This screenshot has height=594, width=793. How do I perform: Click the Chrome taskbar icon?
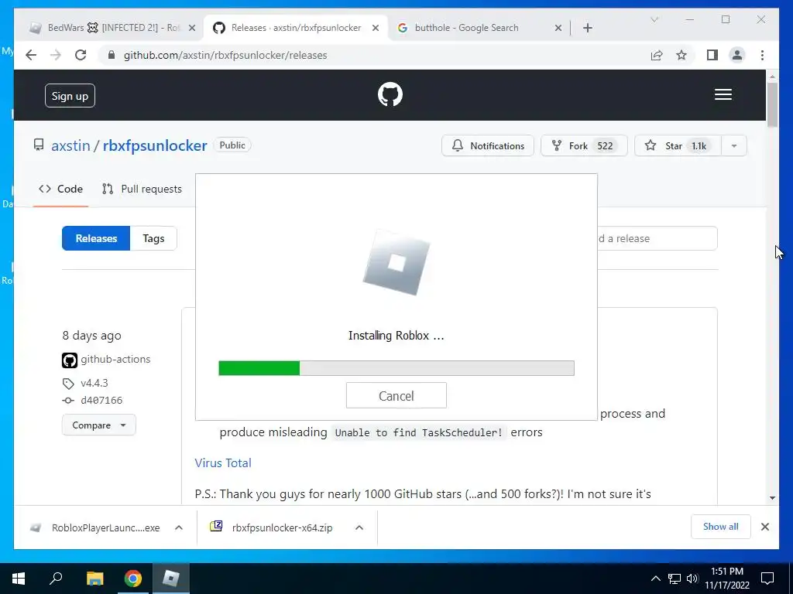click(x=133, y=579)
